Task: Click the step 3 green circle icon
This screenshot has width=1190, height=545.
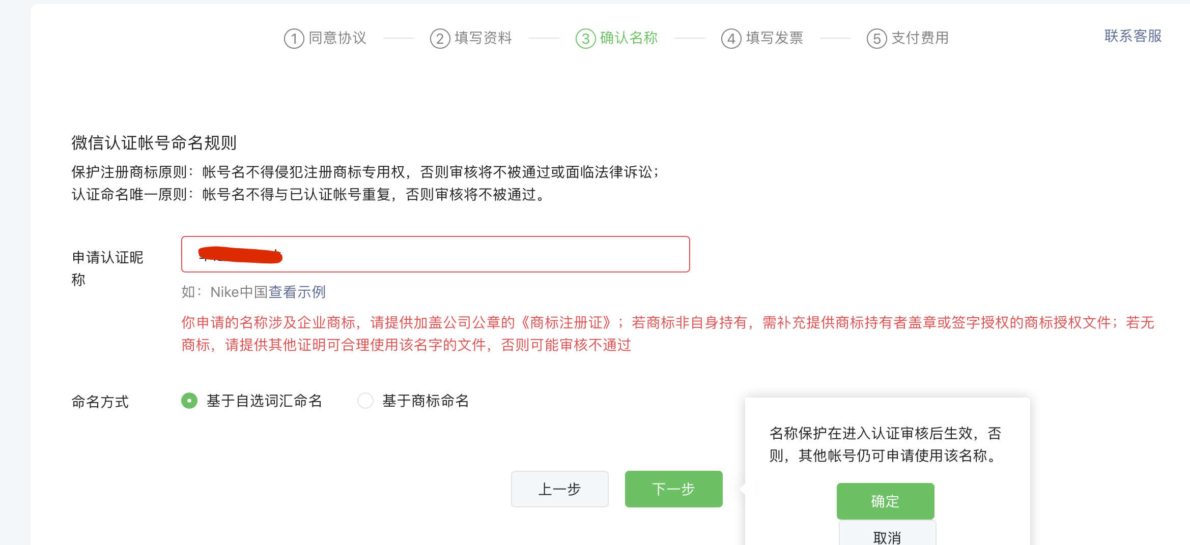Action: point(585,39)
